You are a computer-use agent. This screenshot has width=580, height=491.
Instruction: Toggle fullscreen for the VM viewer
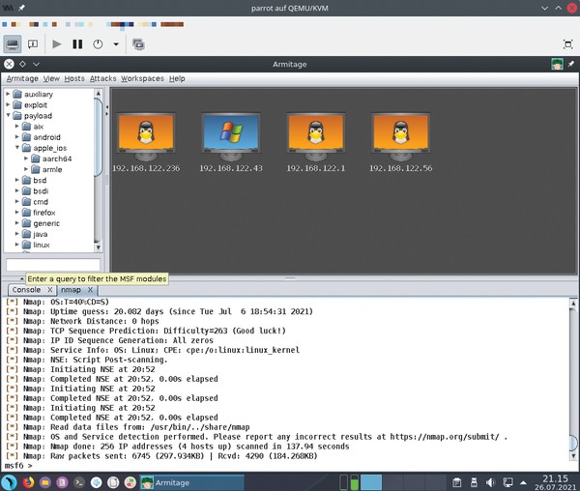[x=567, y=44]
